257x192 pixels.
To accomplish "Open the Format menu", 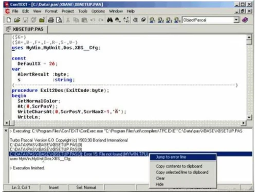I will tap(51, 11).
